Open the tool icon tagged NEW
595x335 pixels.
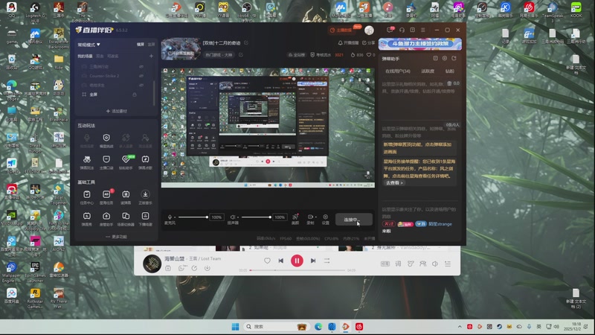click(126, 159)
